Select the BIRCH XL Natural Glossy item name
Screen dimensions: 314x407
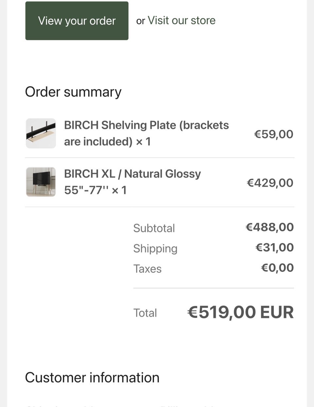click(x=132, y=182)
